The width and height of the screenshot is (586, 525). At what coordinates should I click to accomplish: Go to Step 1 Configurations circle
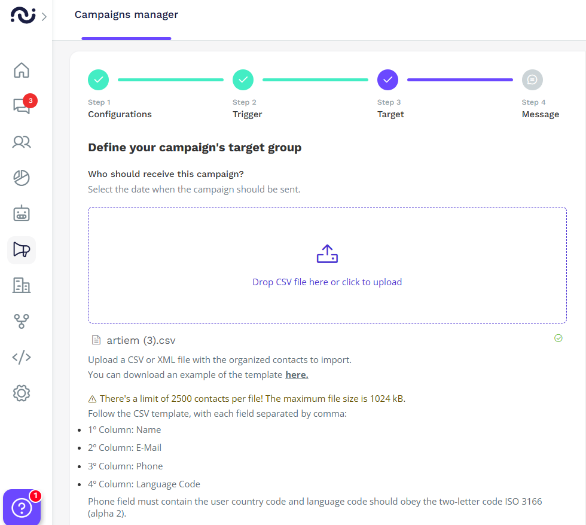point(99,79)
